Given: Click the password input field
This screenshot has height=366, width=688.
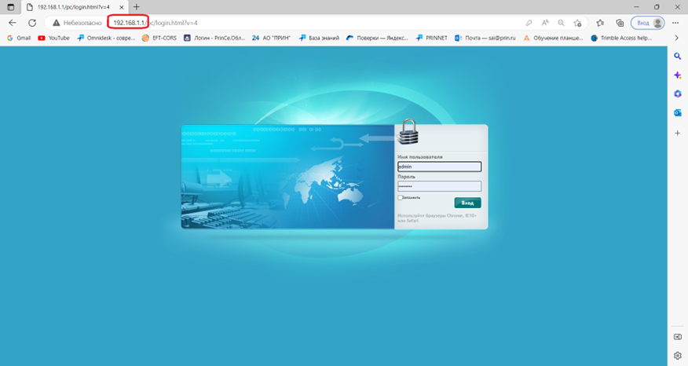Looking at the screenshot, I should [x=439, y=186].
